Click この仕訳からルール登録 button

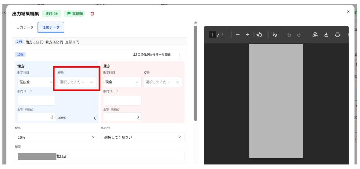152,55
